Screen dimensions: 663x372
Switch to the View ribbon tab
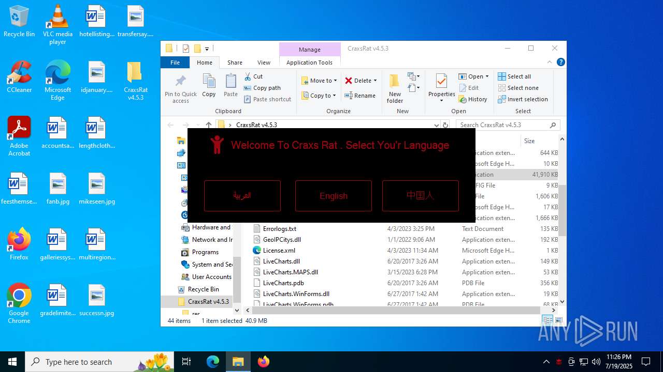pos(264,63)
